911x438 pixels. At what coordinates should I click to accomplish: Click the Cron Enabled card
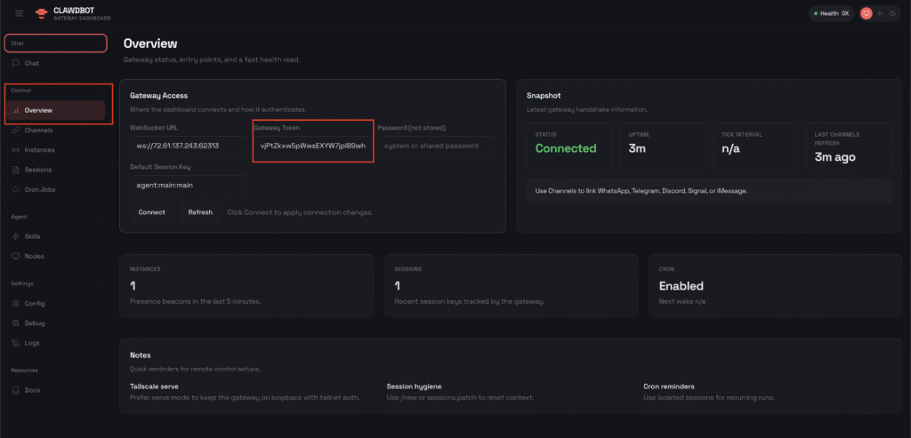click(x=776, y=286)
